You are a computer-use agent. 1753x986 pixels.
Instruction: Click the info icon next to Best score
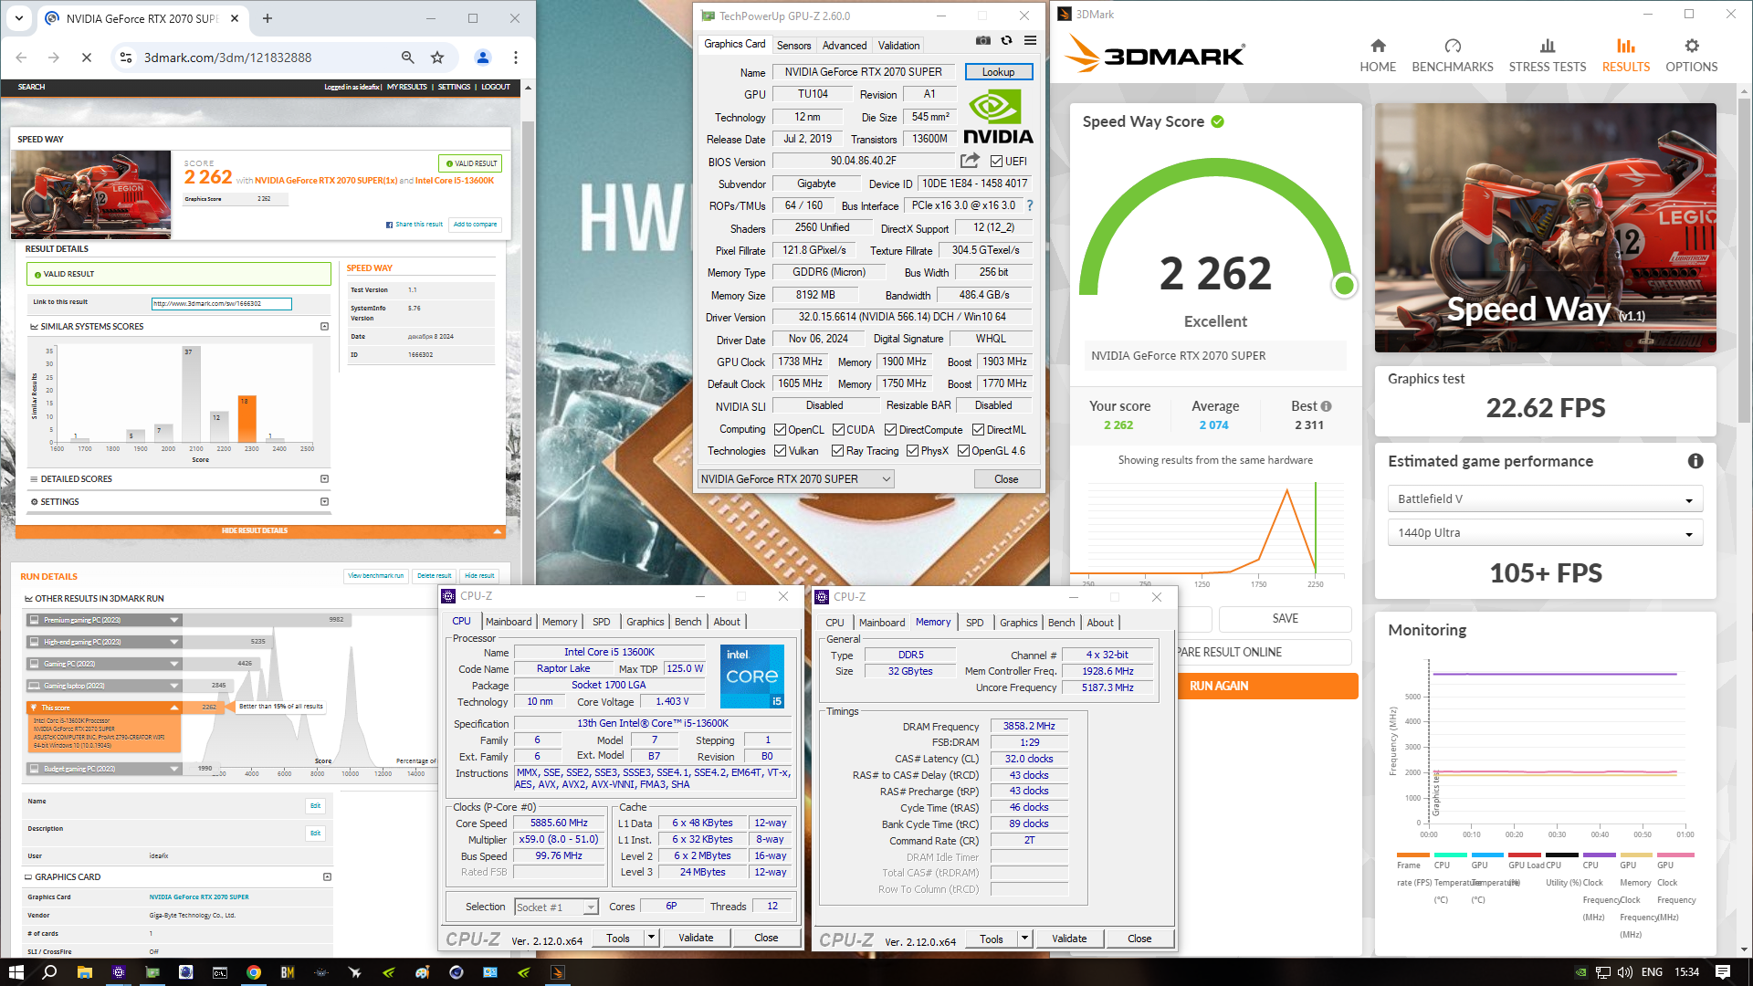(1326, 406)
